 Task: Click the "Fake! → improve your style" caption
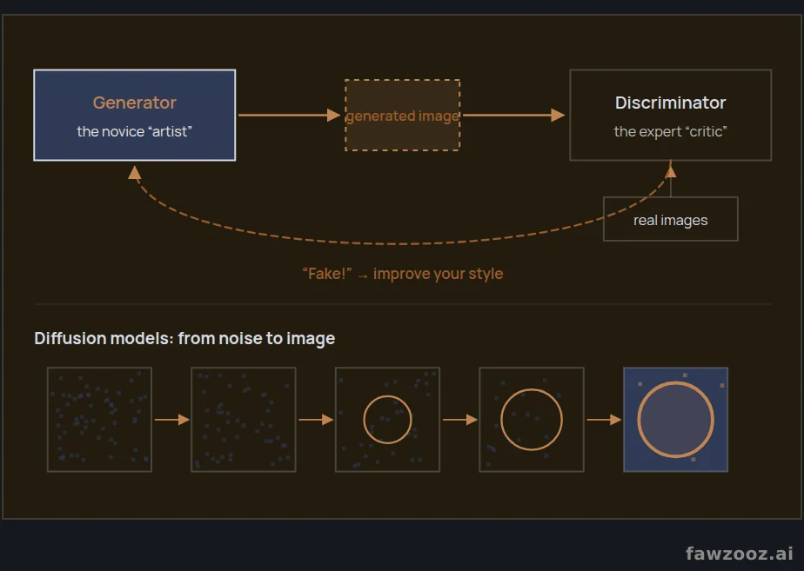[x=403, y=274]
